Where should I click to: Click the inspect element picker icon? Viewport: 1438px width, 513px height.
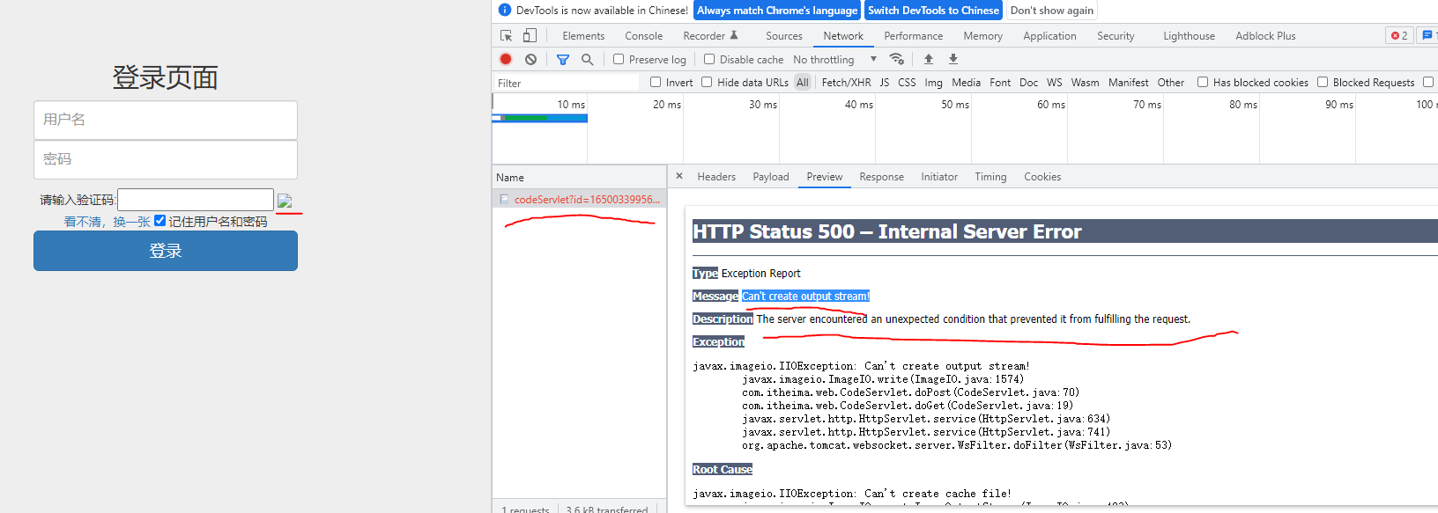[507, 36]
